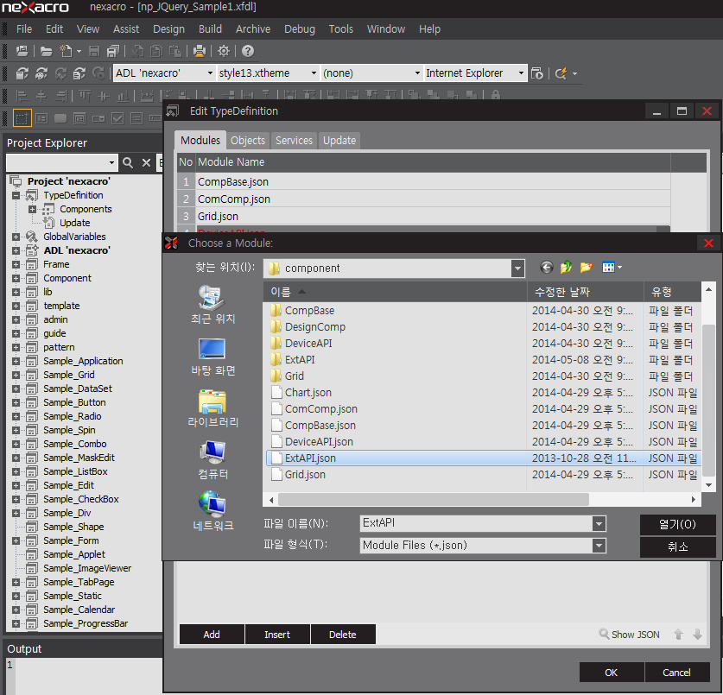This screenshot has width=723, height=695.
Task: Click the Project Explorer search magnifier icon
Action: (128, 162)
